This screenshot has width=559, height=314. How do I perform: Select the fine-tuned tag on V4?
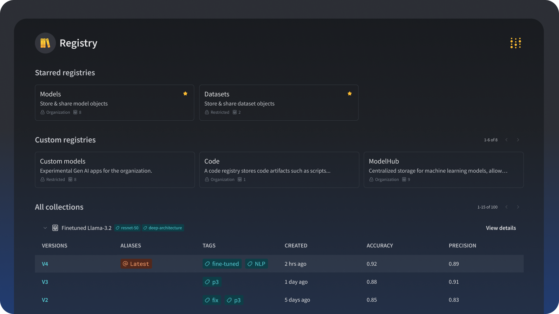tap(222, 264)
